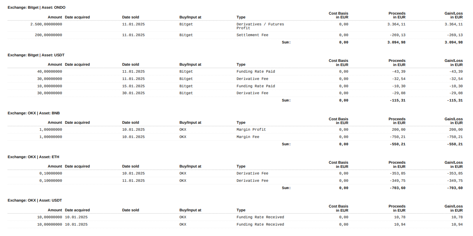Click the Date acquired column header in ONDO table
This screenshot has height=236, width=473.
point(77,17)
